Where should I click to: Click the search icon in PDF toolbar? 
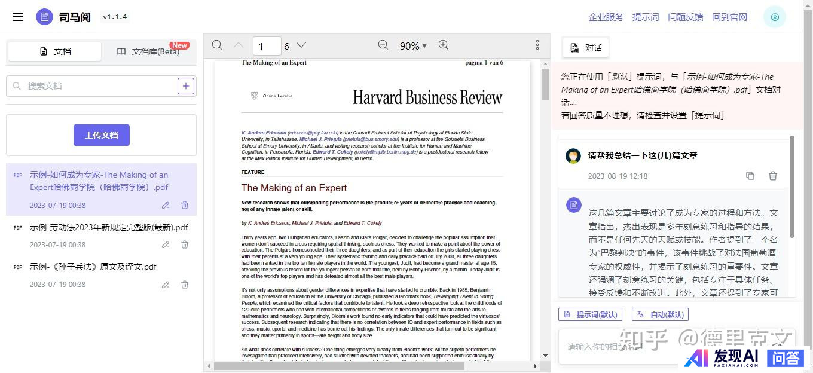(217, 45)
